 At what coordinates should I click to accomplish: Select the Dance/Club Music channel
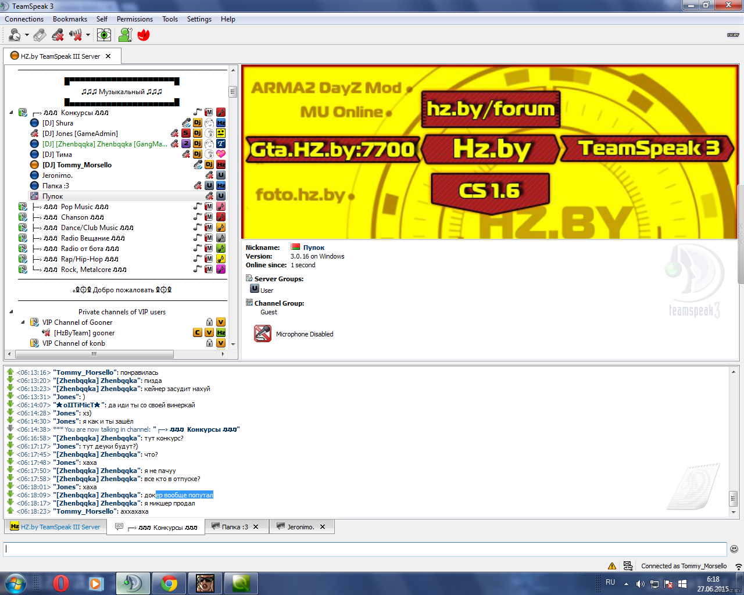(88, 228)
